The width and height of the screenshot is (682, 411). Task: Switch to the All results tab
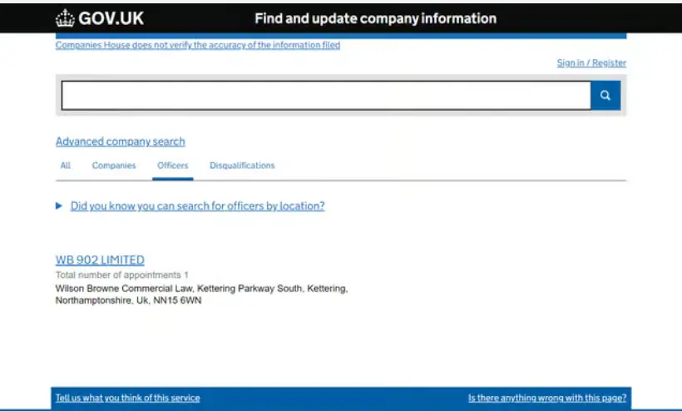(x=66, y=166)
